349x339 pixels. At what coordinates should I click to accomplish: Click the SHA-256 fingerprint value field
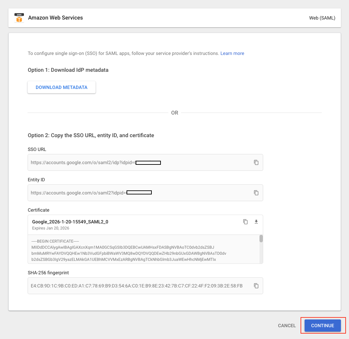[x=145, y=286]
